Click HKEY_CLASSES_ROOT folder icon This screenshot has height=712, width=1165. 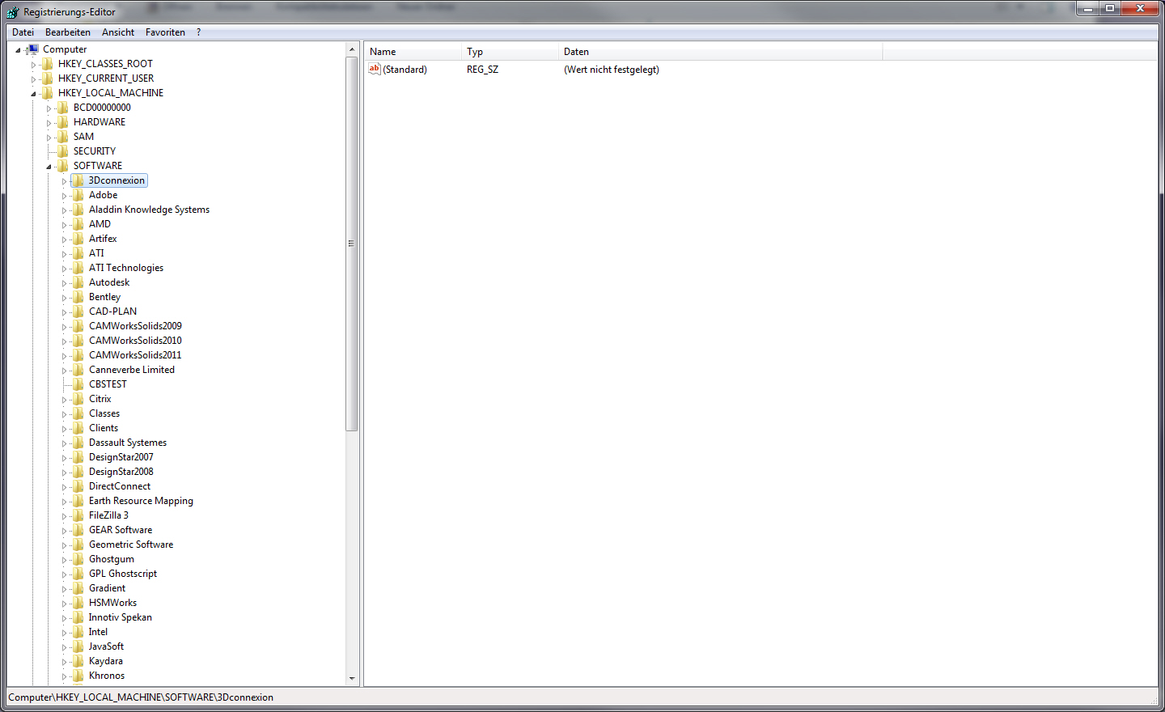tap(48, 64)
